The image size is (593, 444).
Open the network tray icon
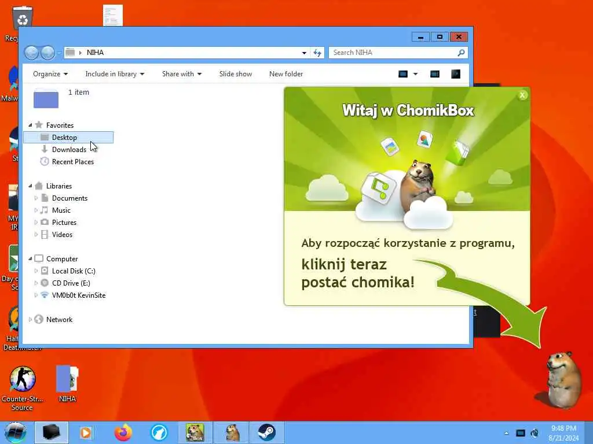click(x=521, y=433)
